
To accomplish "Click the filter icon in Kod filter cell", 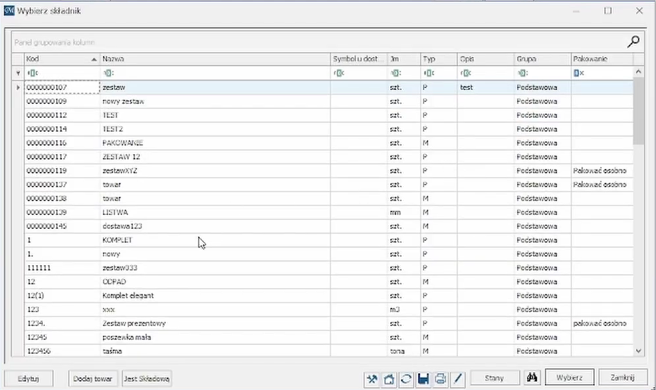I will pos(32,73).
